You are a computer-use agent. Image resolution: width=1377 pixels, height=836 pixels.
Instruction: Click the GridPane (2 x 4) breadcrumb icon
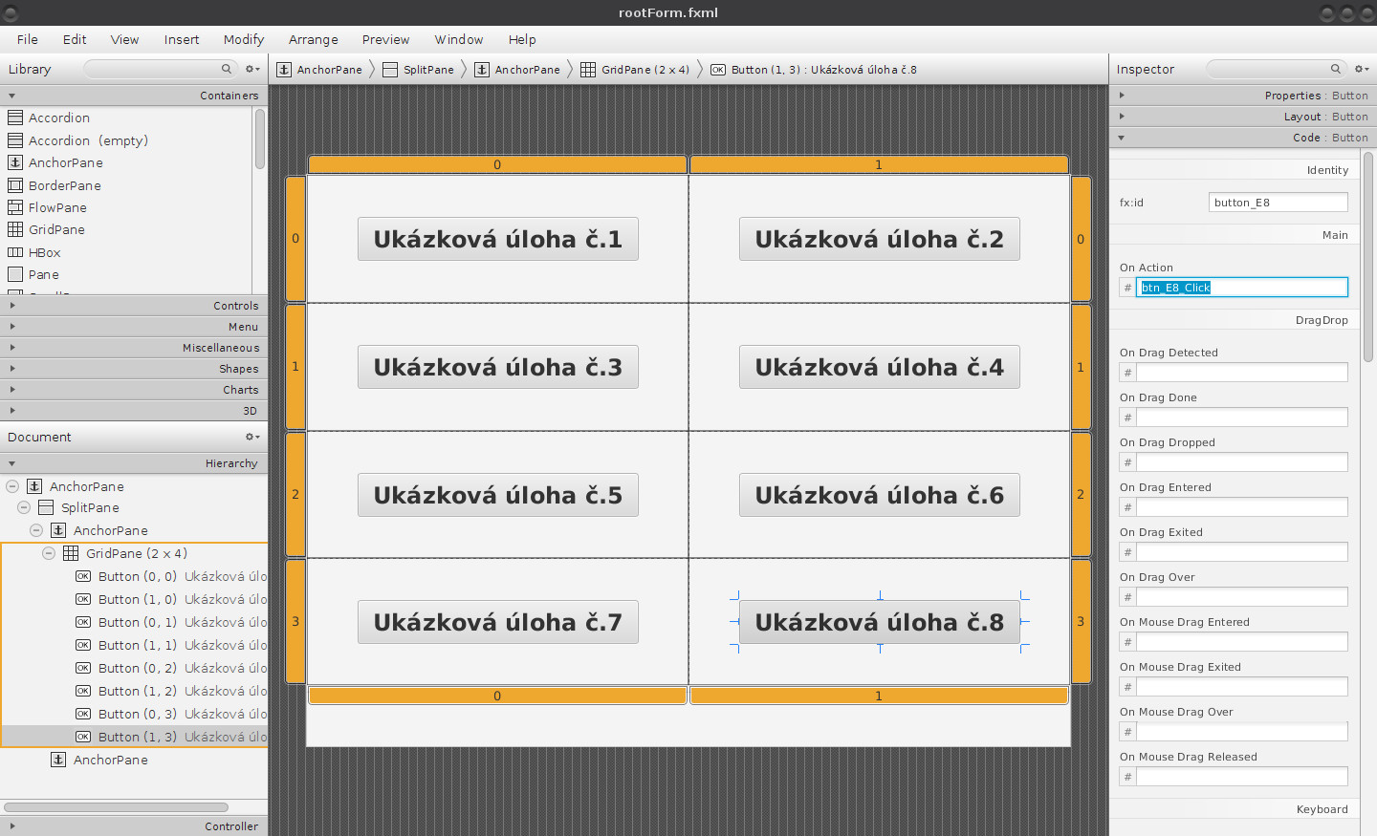[x=588, y=70]
